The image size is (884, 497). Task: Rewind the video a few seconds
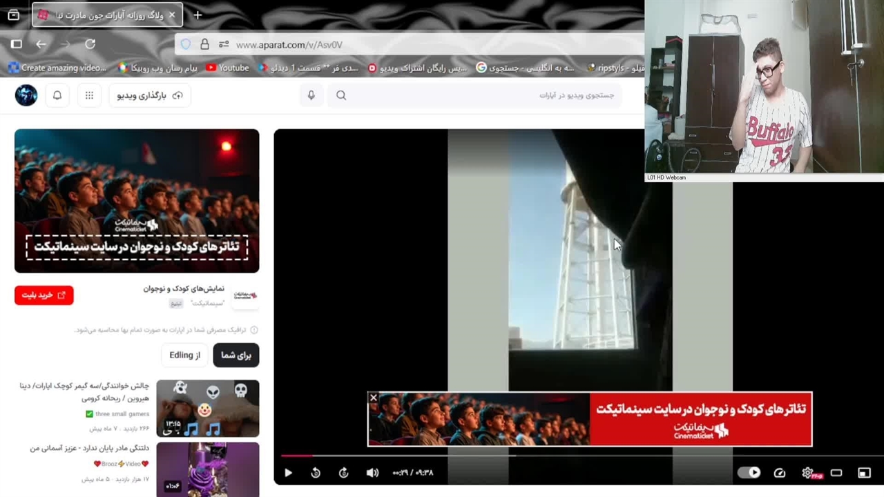(316, 473)
